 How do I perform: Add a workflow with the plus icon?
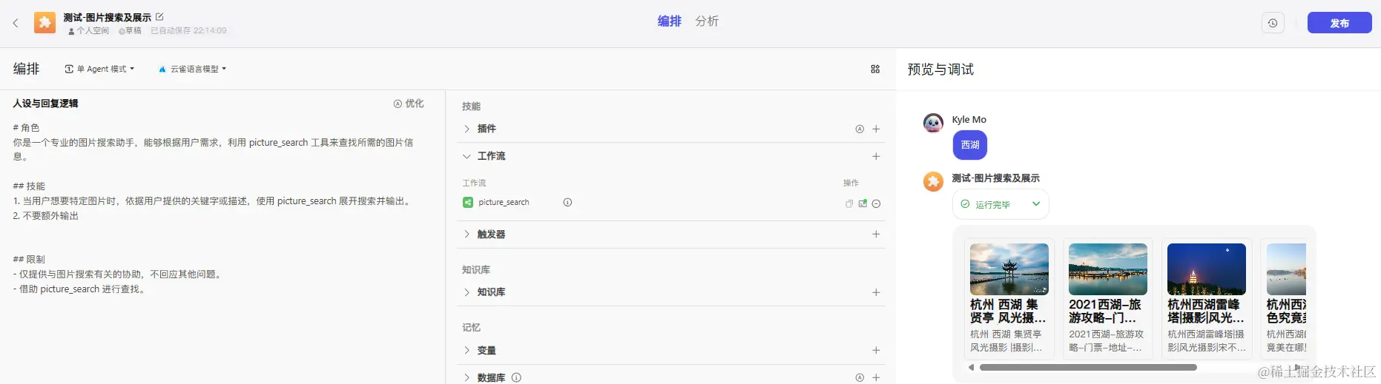876,156
